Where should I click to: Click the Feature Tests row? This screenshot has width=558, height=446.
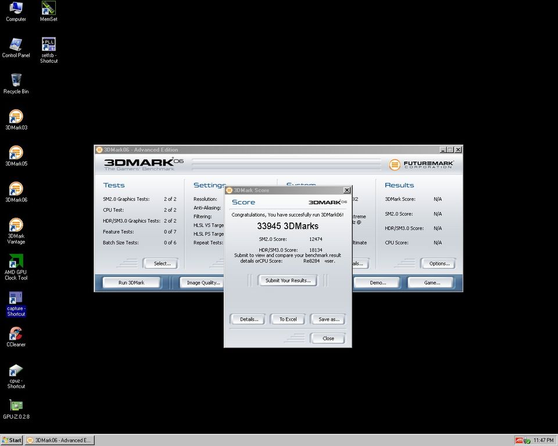pos(139,232)
